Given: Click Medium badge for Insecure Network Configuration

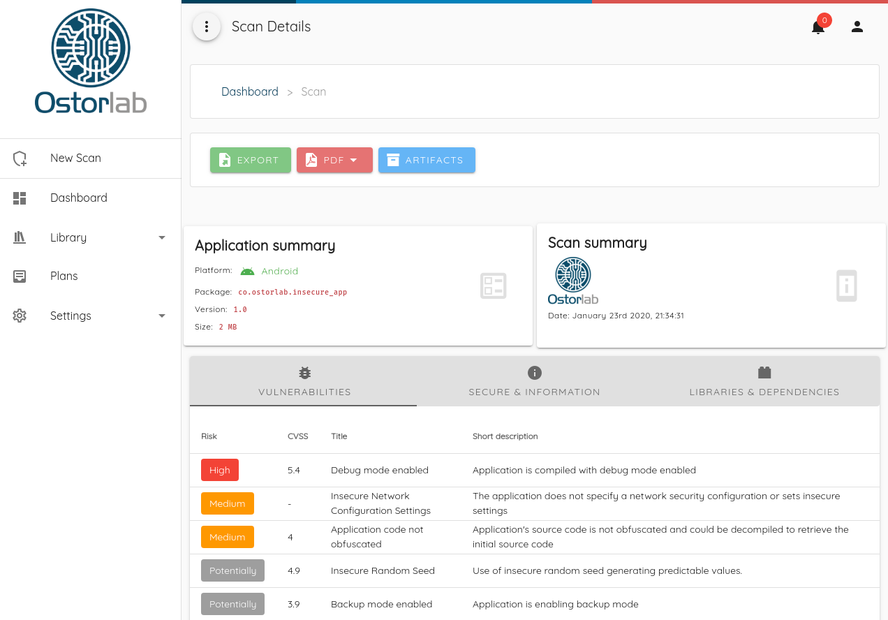Looking at the screenshot, I should (228, 503).
